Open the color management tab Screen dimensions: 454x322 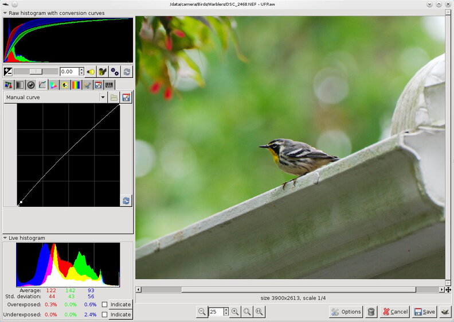pyautogui.click(x=53, y=85)
